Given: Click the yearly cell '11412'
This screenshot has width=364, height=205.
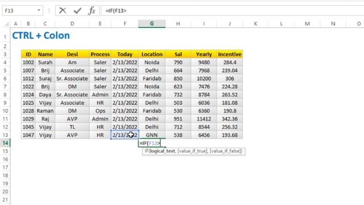Looking at the screenshot, I should coord(204,119).
